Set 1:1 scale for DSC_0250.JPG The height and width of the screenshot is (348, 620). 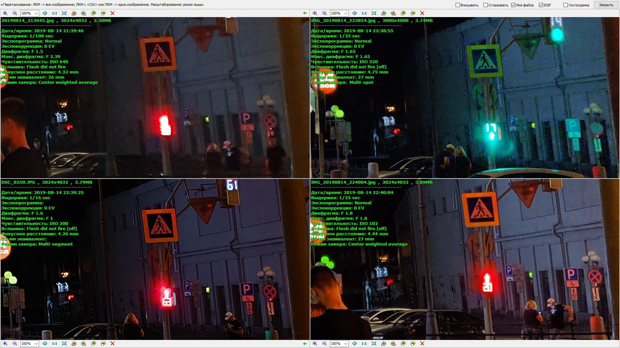[x=55, y=343]
